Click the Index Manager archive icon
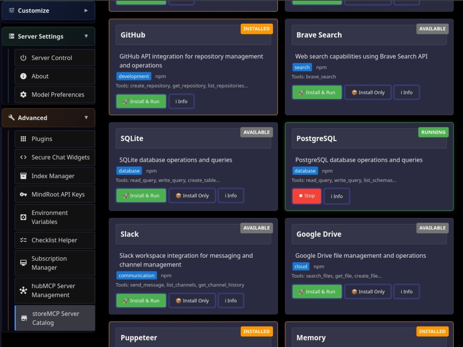The image size is (463, 347). (x=23, y=176)
